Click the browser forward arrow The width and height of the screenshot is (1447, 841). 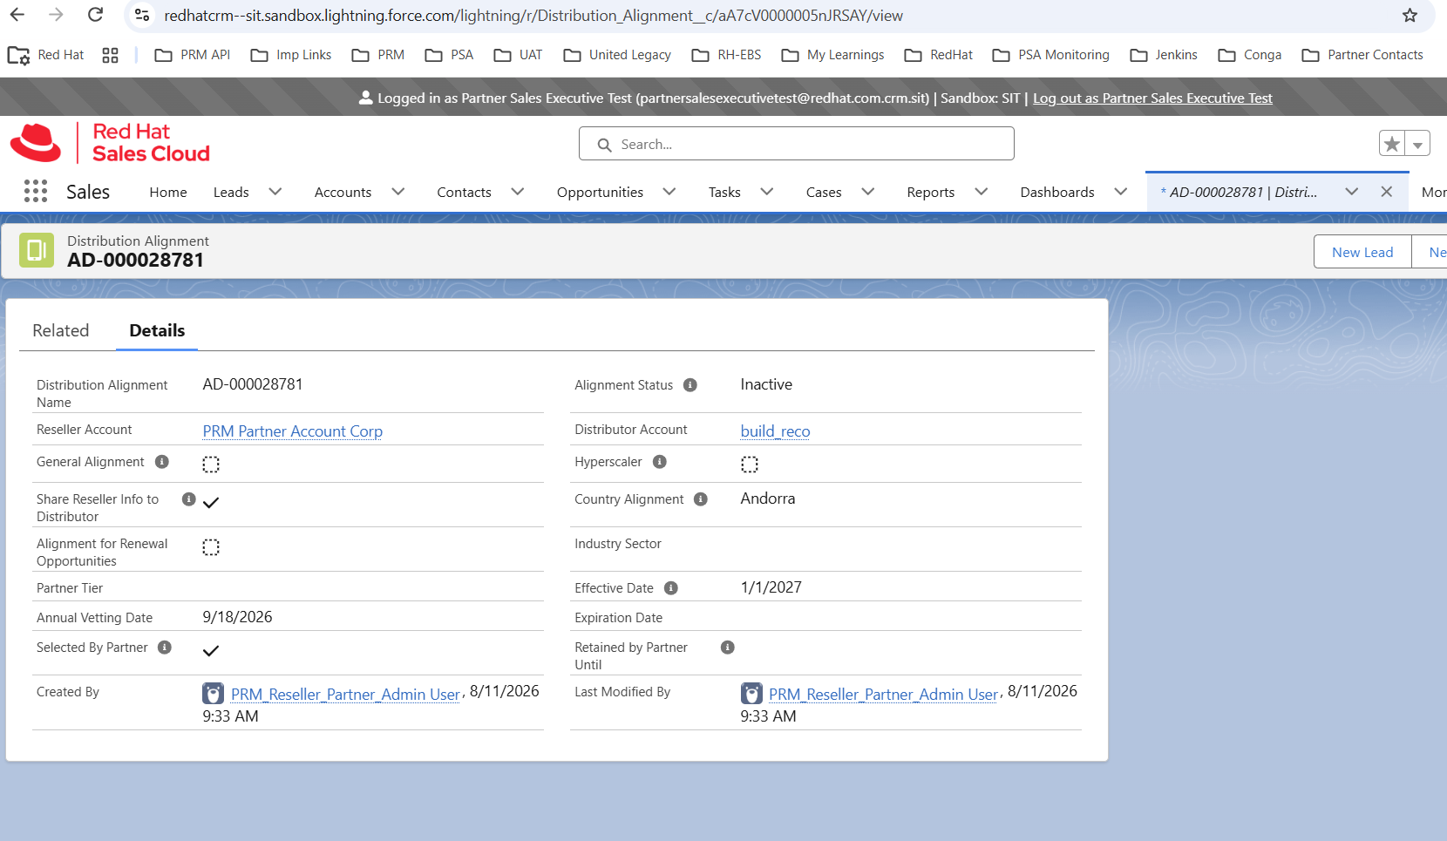pos(57,15)
